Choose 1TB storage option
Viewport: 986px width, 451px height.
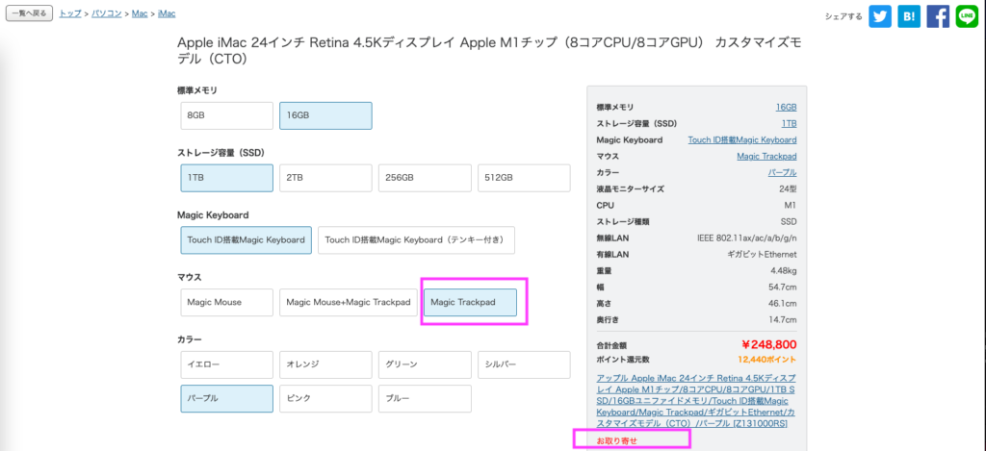point(227,178)
